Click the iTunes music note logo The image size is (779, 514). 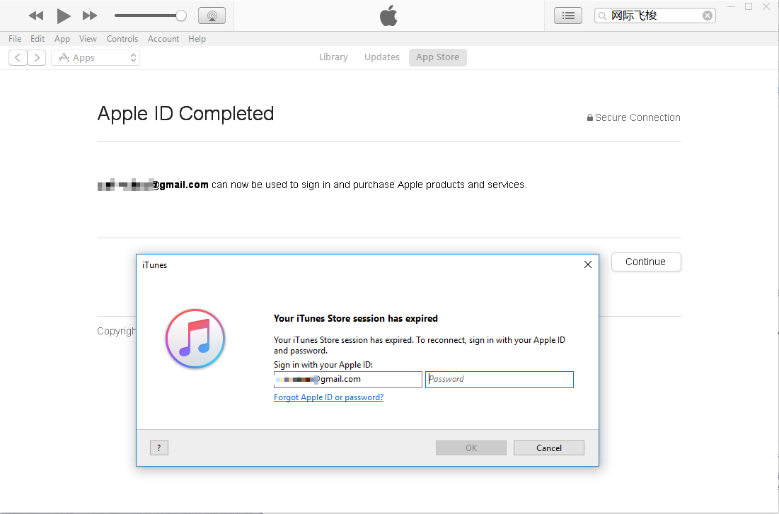tap(195, 339)
